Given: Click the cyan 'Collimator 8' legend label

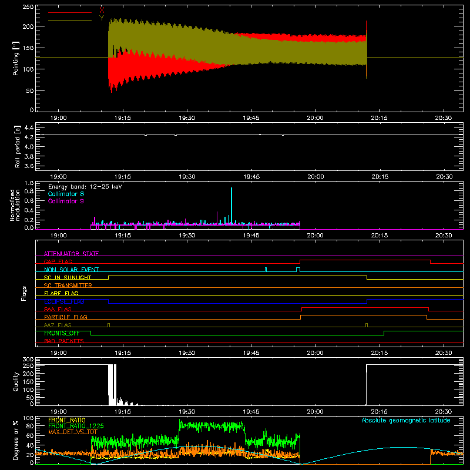Looking at the screenshot, I should pos(66,194).
